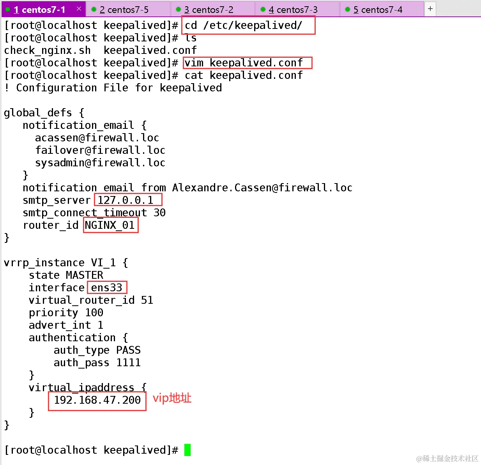Add a new session tab with plus button

coord(430,9)
